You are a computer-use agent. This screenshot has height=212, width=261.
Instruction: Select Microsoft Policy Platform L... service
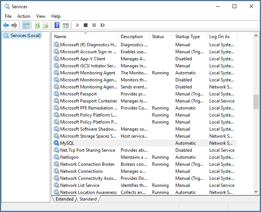88,115
